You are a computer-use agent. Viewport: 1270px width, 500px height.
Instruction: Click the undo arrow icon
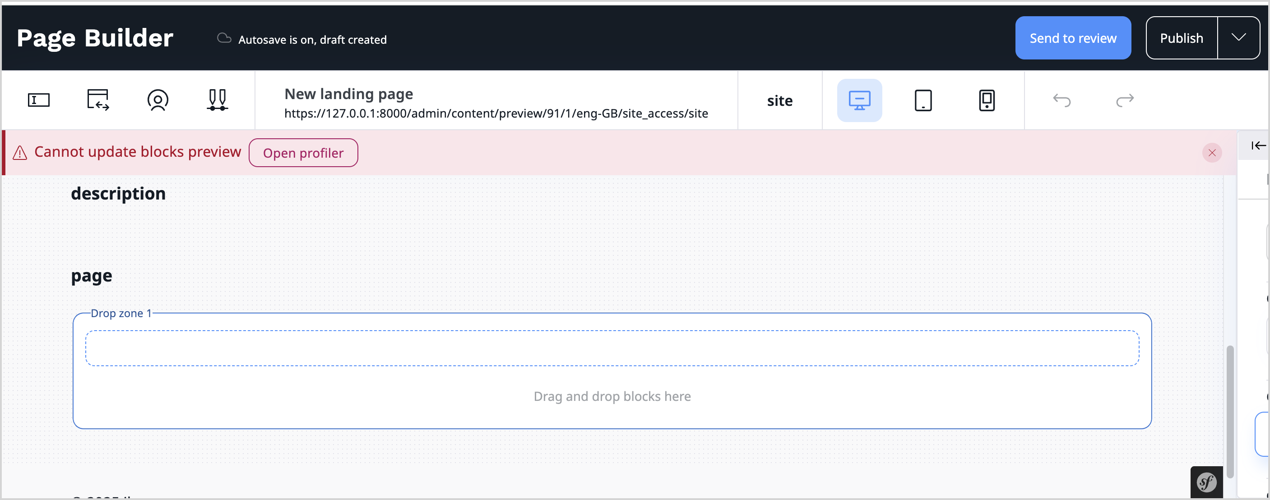click(1062, 100)
